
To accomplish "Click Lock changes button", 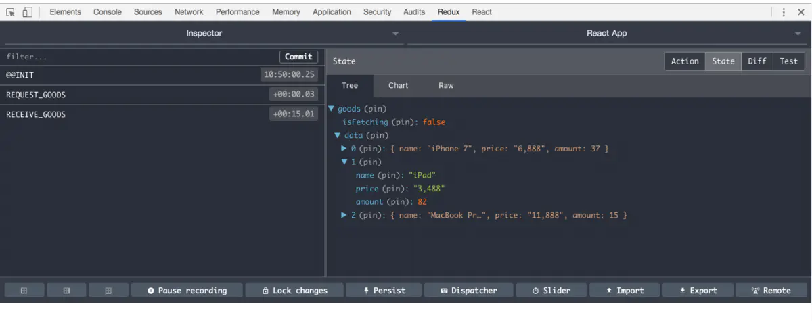I will tap(295, 291).
